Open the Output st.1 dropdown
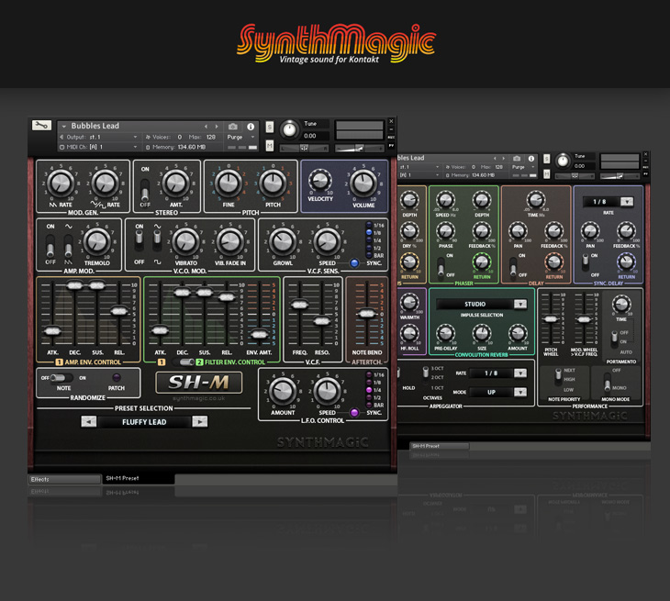Viewport: 670px width, 601px height. point(136,137)
